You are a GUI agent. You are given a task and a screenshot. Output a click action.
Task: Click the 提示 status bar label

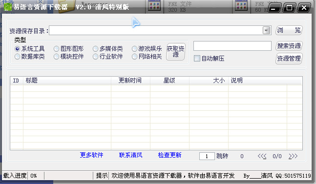tap(102, 176)
